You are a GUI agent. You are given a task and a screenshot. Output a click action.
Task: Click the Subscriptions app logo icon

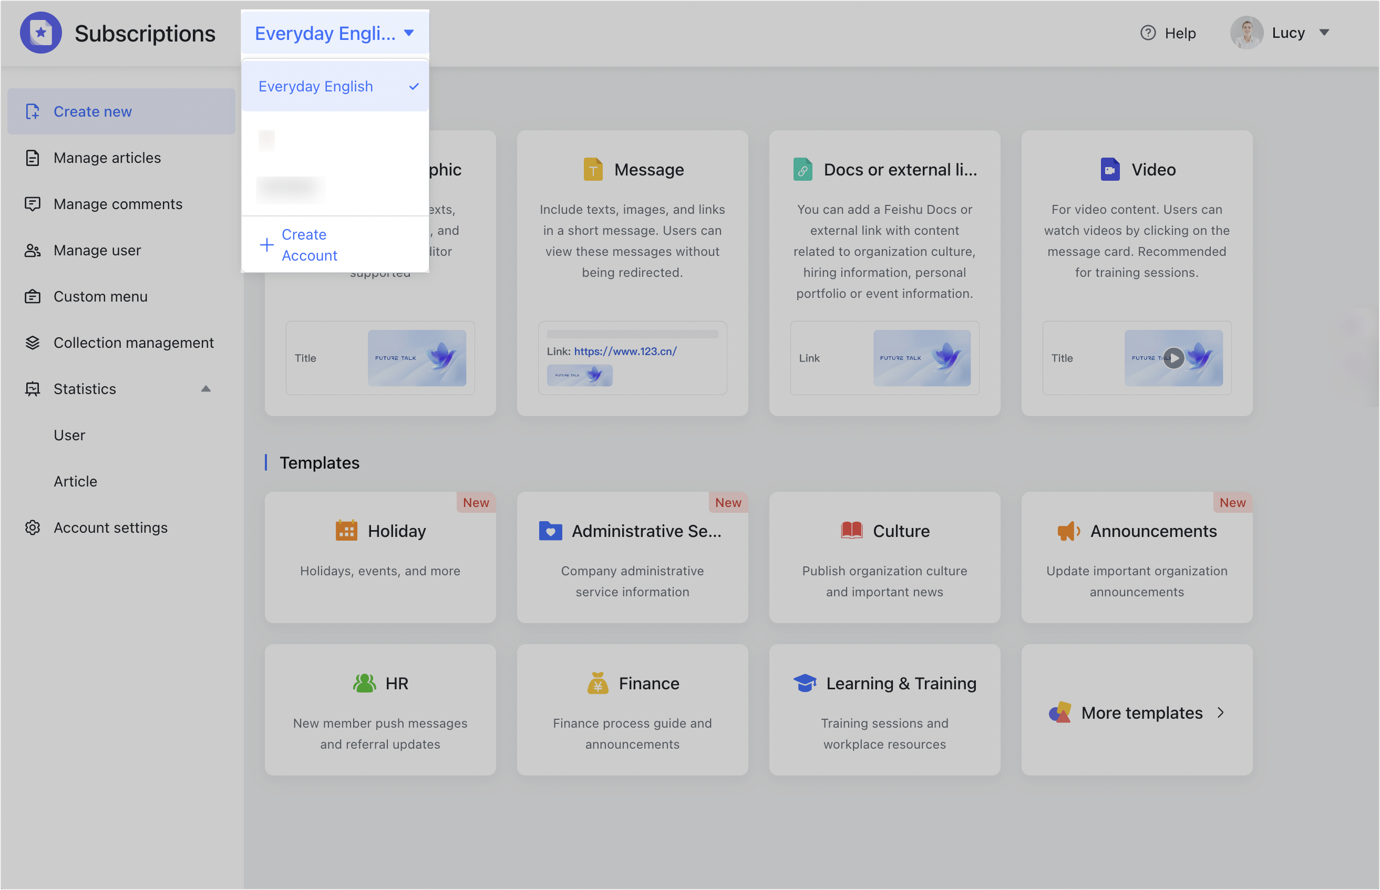click(x=40, y=33)
